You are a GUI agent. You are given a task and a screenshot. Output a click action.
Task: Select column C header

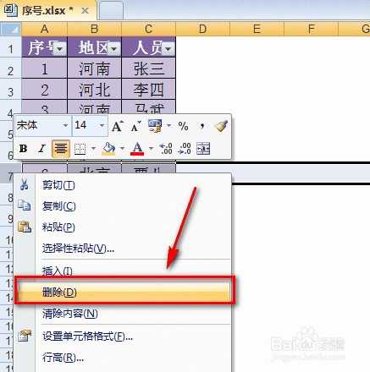click(x=149, y=29)
